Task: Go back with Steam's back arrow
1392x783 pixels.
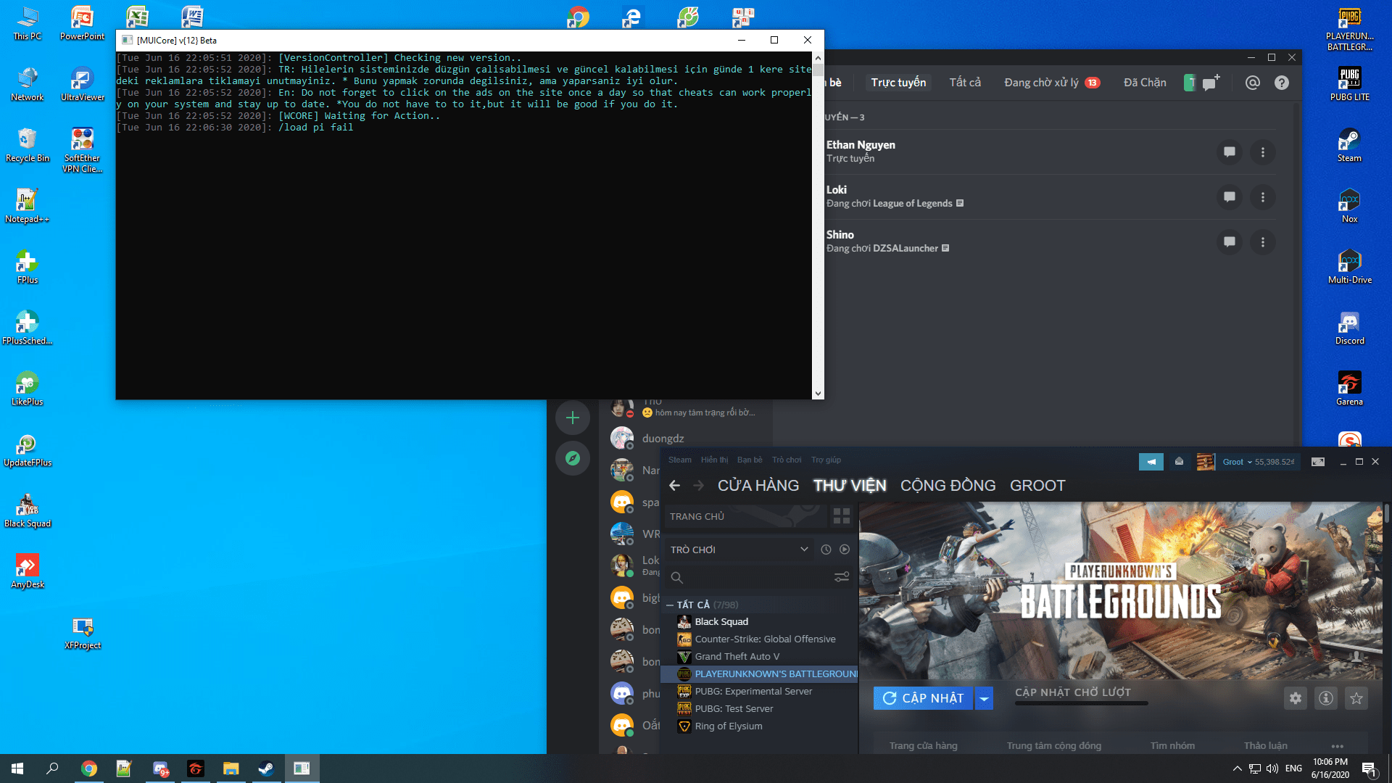Action: pos(675,486)
